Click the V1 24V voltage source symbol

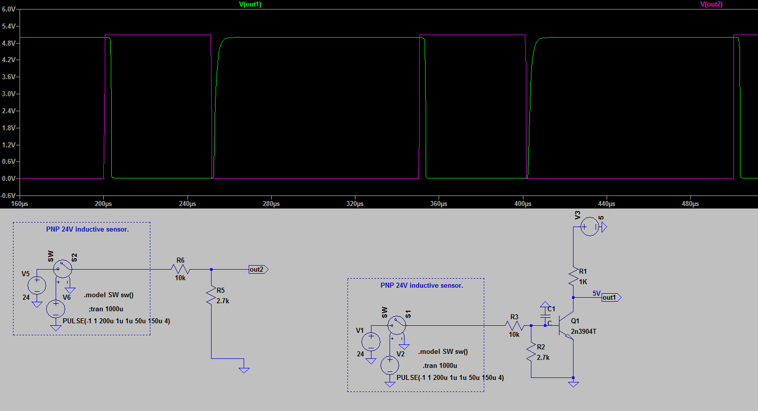point(371,342)
